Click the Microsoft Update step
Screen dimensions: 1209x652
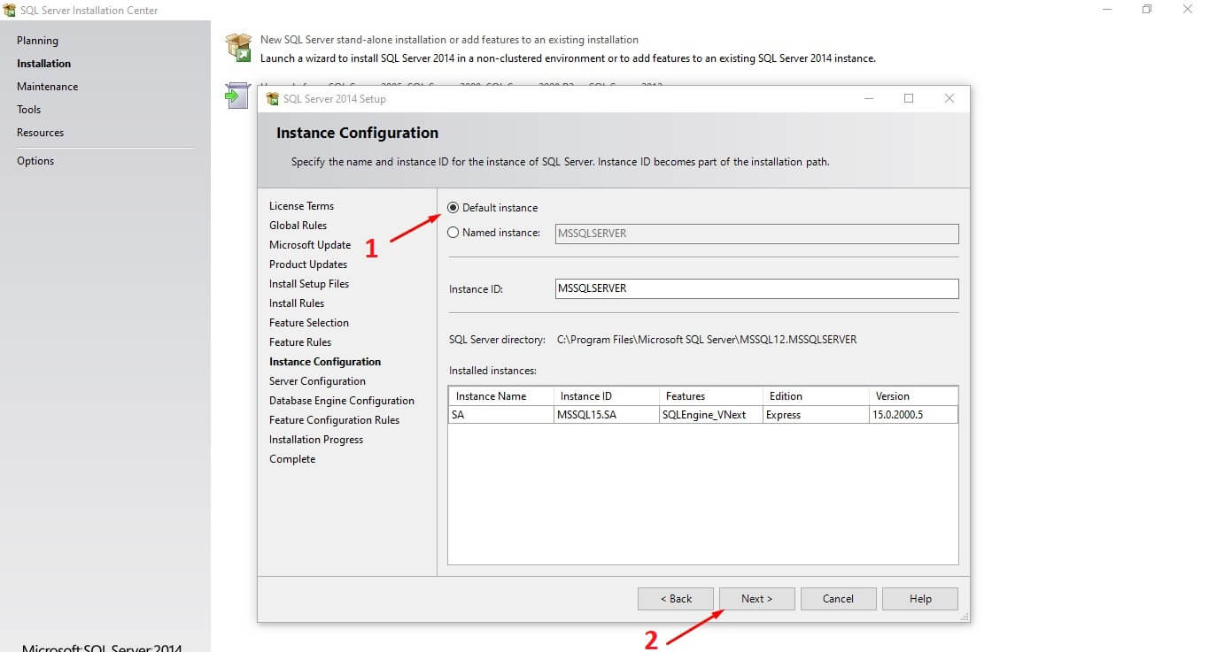click(310, 245)
